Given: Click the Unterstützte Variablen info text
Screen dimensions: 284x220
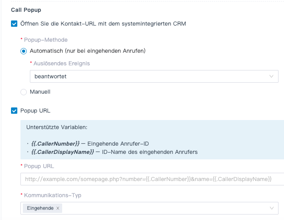Looking at the screenshot, I should click(57, 128).
